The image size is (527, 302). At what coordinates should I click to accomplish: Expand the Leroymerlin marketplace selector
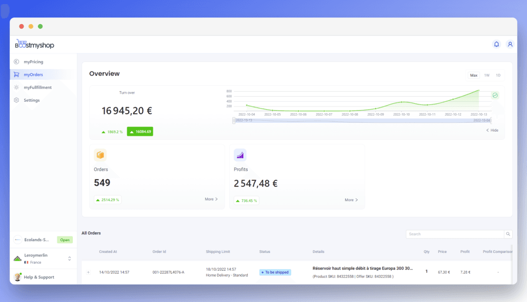70,258
